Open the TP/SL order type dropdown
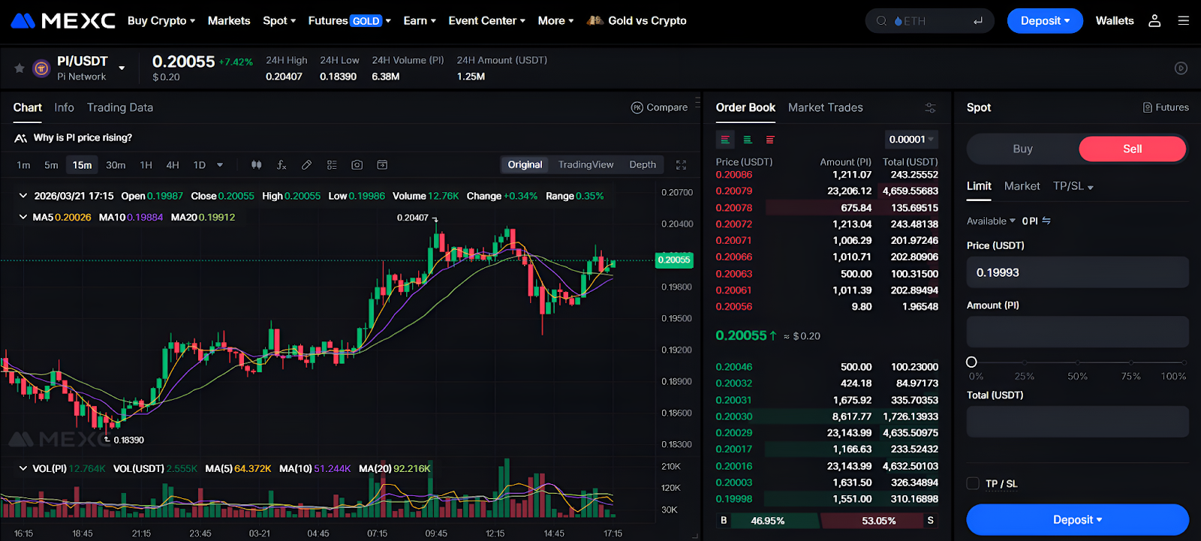Screen dimensions: 1201x541 click(x=1073, y=186)
